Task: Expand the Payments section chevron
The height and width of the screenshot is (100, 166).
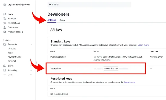Action: [x=31, y=44]
